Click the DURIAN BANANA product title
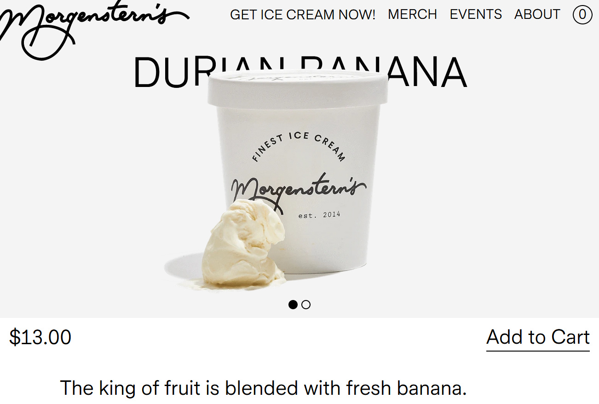Screen dimensions: 599x404 click(x=300, y=73)
